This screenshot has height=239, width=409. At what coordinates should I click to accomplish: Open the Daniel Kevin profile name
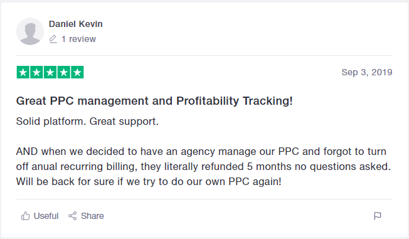coord(76,24)
